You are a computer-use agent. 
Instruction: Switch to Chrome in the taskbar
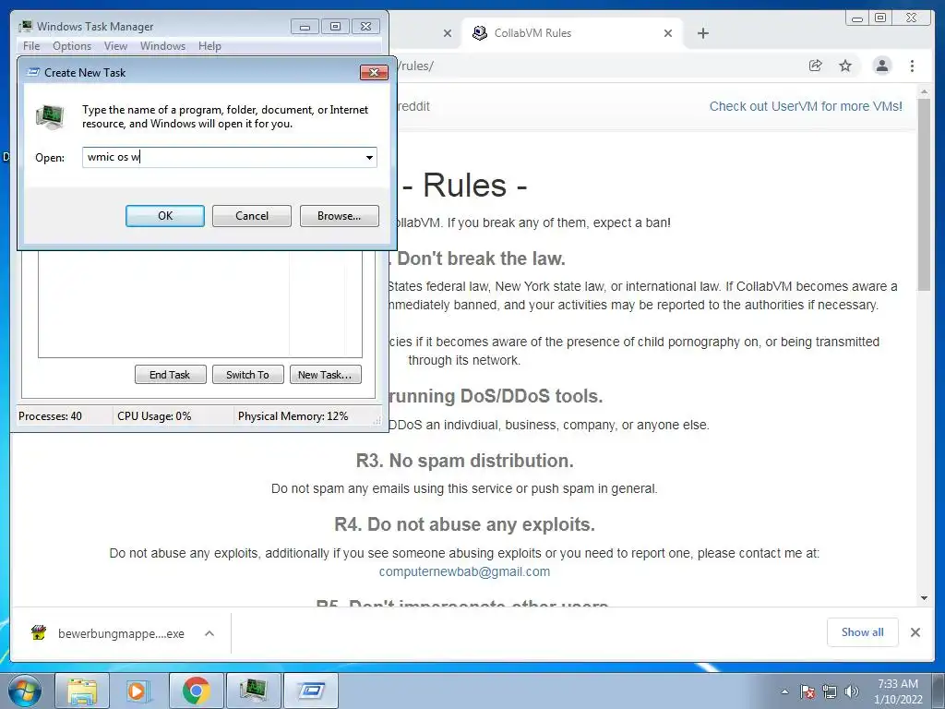[x=196, y=691]
